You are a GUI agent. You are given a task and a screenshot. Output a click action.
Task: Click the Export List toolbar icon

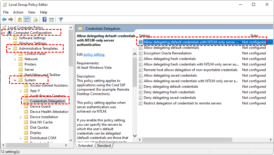(35, 20)
